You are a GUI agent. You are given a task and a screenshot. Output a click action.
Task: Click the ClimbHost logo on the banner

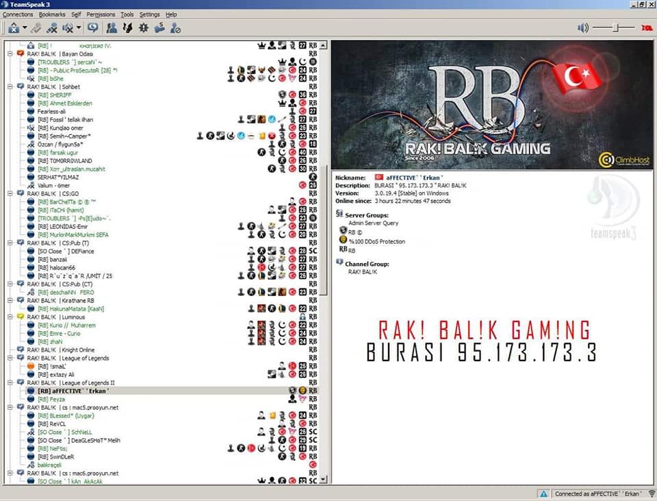tap(624, 160)
